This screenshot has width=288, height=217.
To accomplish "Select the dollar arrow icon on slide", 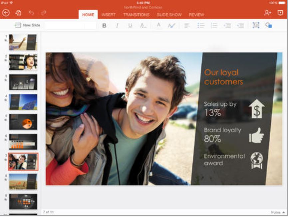I will [257, 109].
